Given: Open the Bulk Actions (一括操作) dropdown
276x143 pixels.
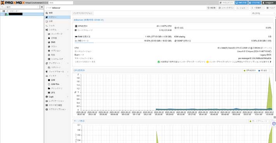Looking at the screenshot, I should click(257, 8).
